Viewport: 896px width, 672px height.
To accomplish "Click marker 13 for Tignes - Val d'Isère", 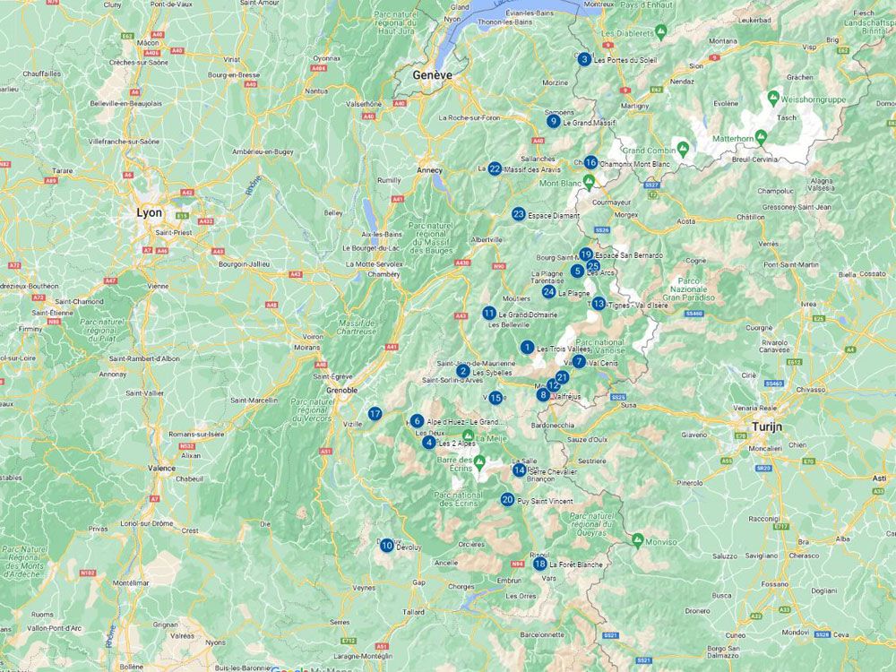I will pyautogui.click(x=599, y=304).
